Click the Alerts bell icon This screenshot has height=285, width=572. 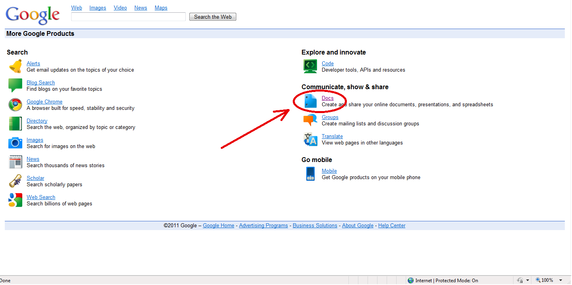[16, 66]
